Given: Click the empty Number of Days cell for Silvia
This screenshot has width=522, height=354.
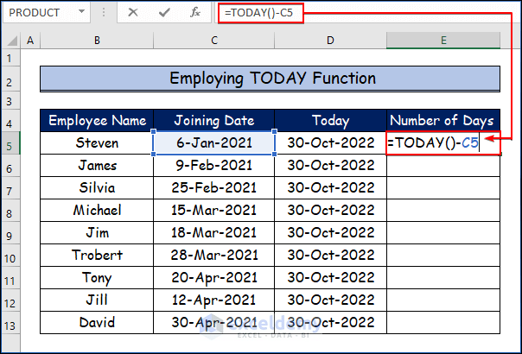Looking at the screenshot, I should tap(443, 188).
